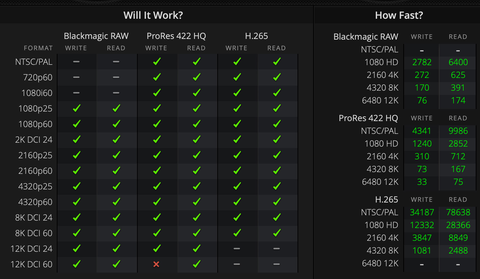Viewport: 480px width, 279px height.
Task: Click H.265 1080 HD write value 12332
Action: (x=422, y=225)
